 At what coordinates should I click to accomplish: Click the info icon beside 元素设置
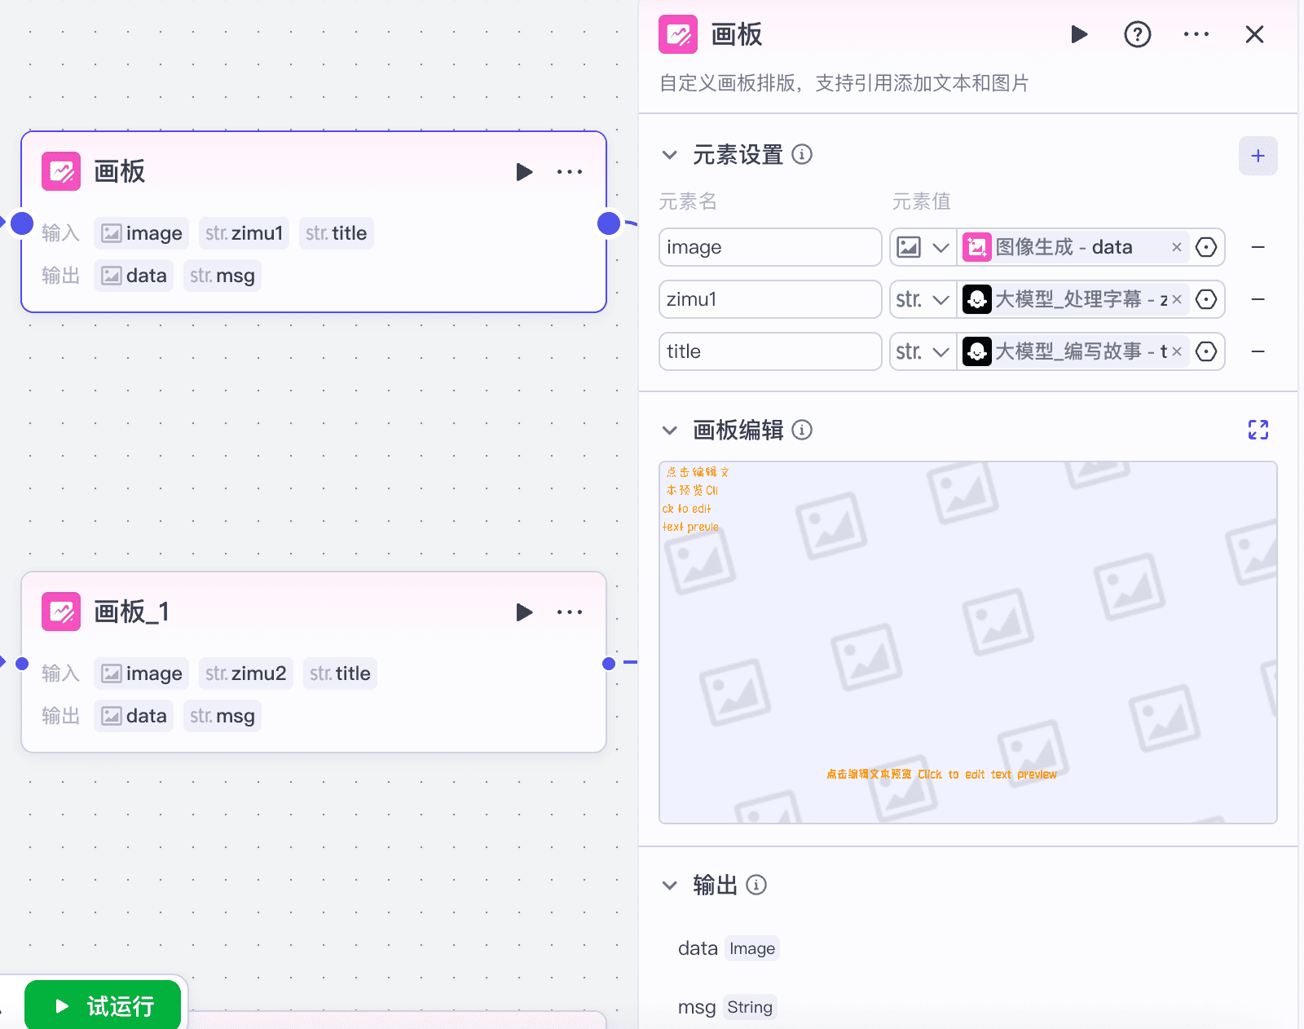[803, 154]
